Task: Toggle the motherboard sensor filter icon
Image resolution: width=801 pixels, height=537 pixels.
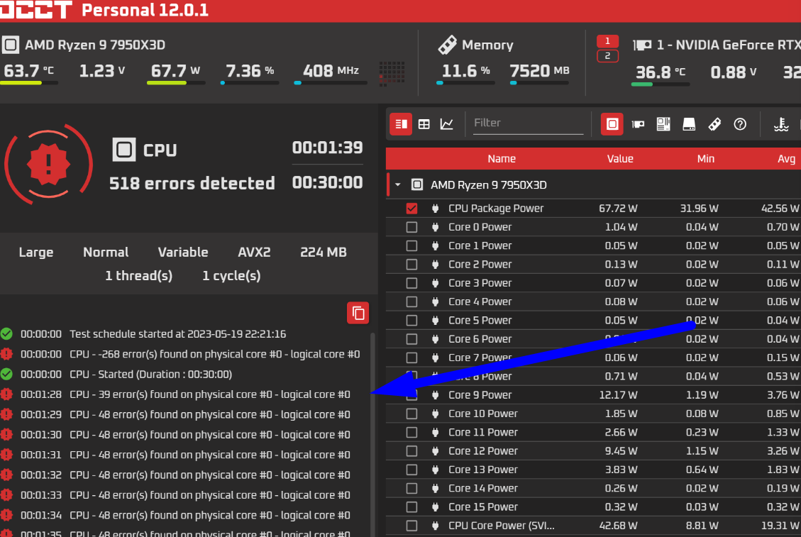Action: coord(663,124)
